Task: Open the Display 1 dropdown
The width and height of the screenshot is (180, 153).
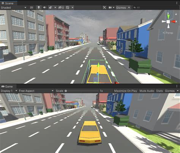Action: click(9, 91)
